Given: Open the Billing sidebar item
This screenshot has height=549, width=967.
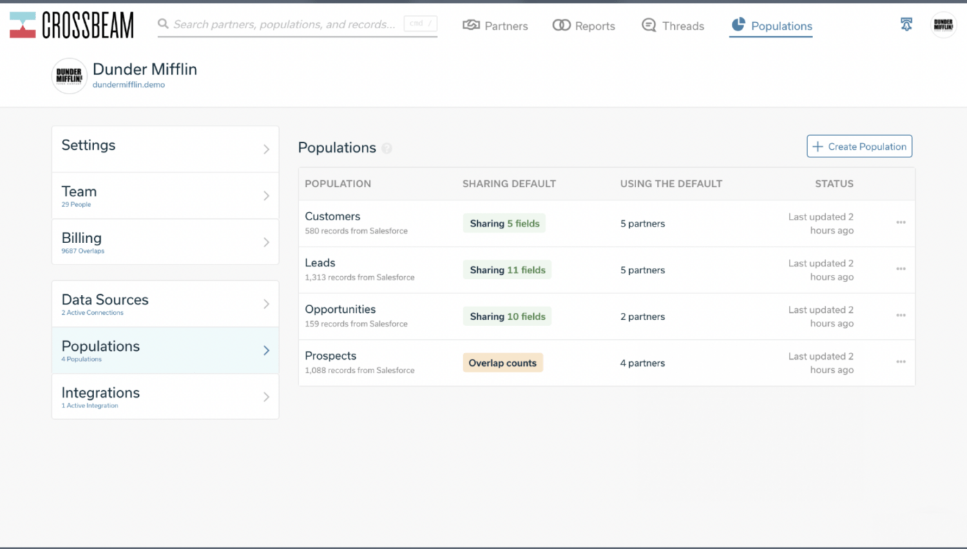Looking at the screenshot, I should pyautogui.click(x=165, y=242).
